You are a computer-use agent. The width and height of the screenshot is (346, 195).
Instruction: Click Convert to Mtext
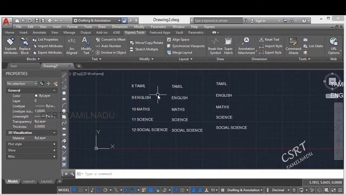click(x=110, y=40)
